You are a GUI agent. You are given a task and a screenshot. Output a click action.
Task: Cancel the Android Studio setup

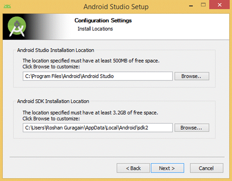pyautogui.click(x=207, y=168)
